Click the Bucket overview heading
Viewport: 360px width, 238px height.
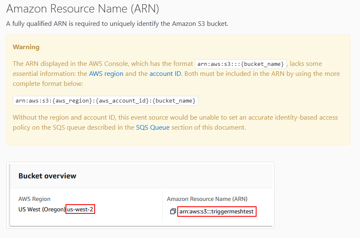pyautogui.click(x=47, y=176)
